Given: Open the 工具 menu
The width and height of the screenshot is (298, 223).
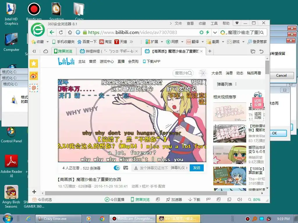Looking at the screenshot, I should tap(214, 23).
